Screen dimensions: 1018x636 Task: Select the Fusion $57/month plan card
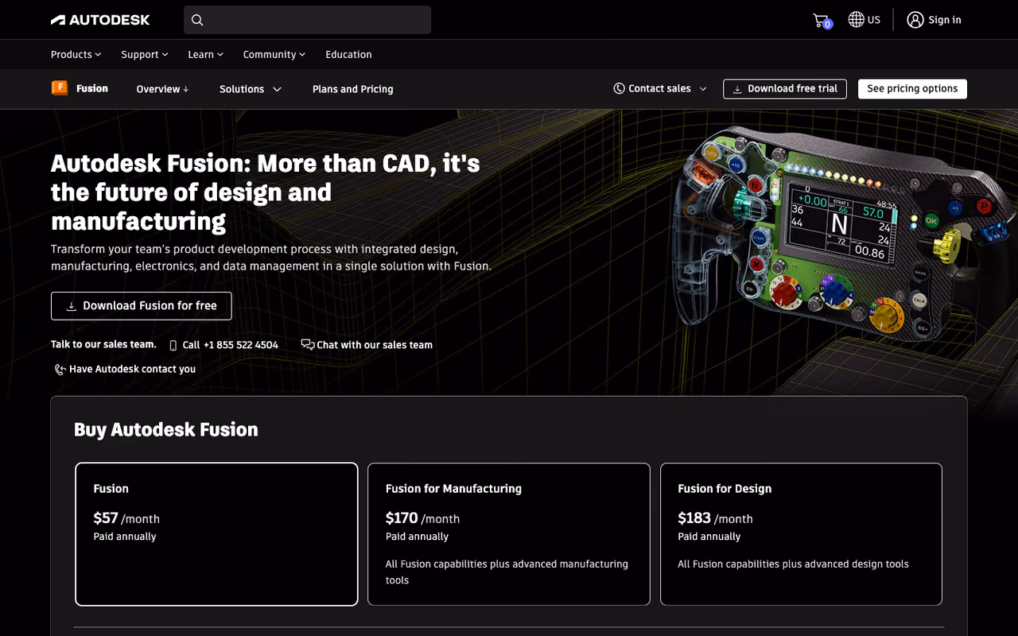coord(216,534)
